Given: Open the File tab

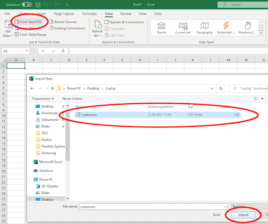Looking at the screenshot, I should 7,14.
